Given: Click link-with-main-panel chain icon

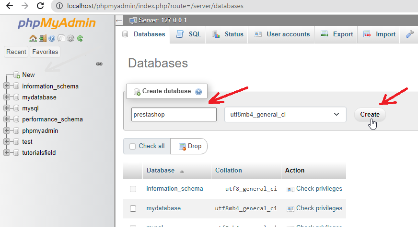Looking at the screenshot, I should tap(99, 64).
